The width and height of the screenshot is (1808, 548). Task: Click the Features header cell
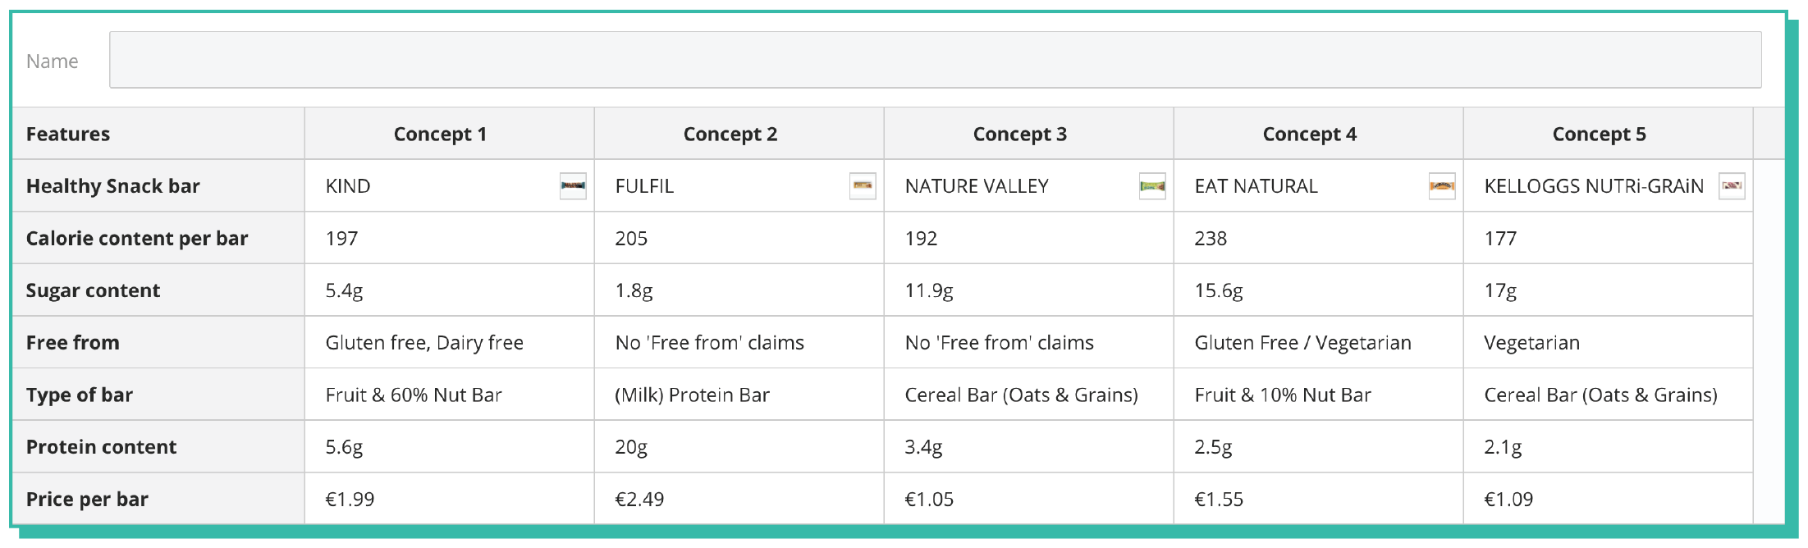pos(68,134)
